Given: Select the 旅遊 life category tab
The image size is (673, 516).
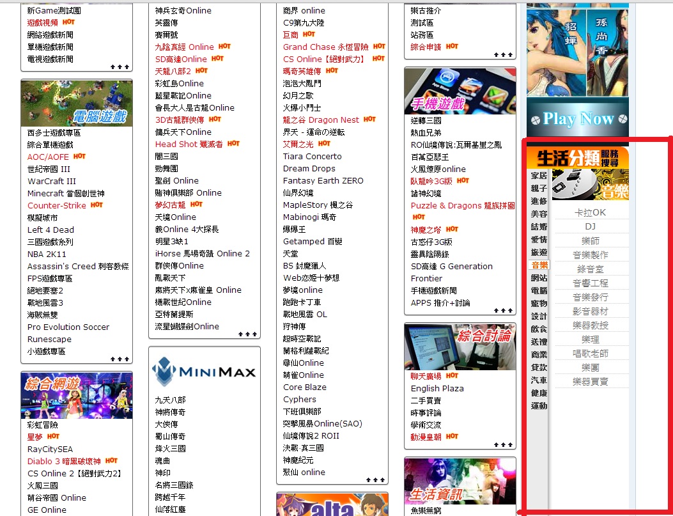Looking at the screenshot, I should (539, 253).
